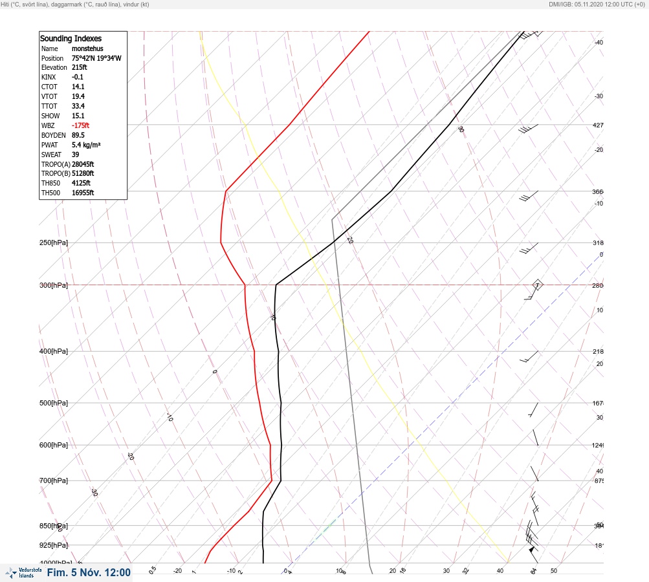Click elevation value '215ft'

[80, 67]
